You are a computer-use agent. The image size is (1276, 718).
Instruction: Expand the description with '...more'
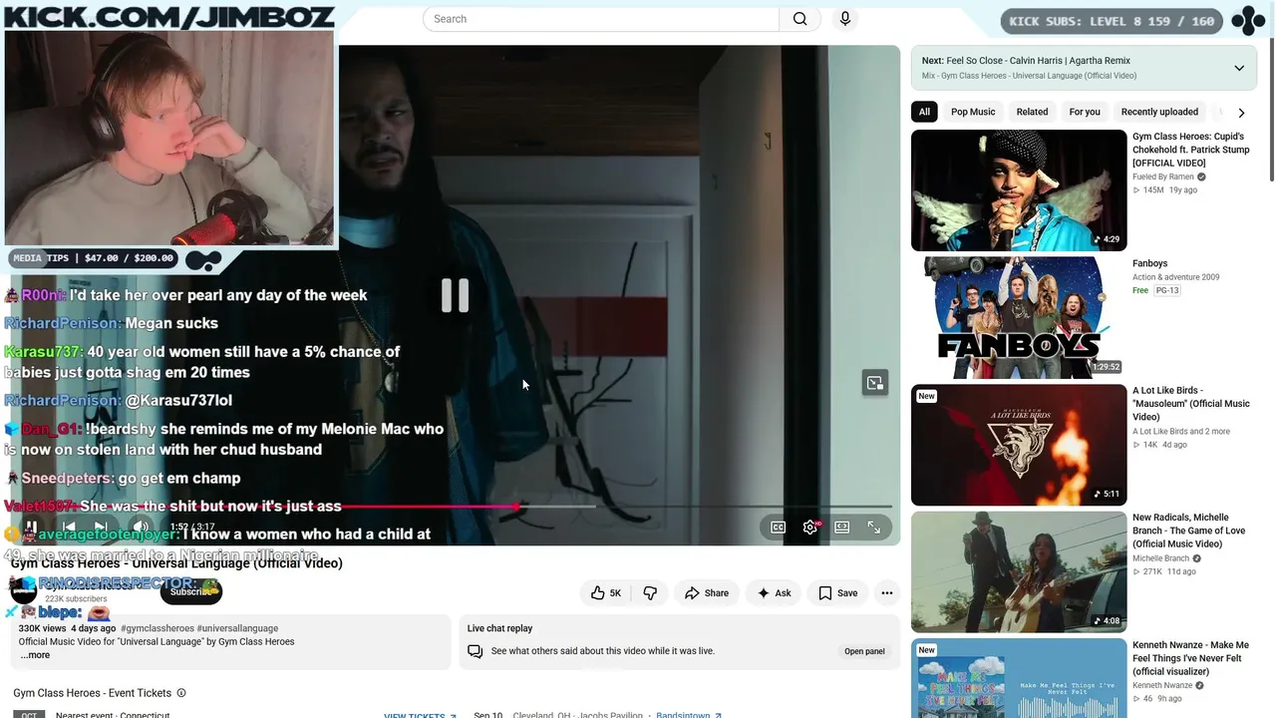[x=35, y=655]
